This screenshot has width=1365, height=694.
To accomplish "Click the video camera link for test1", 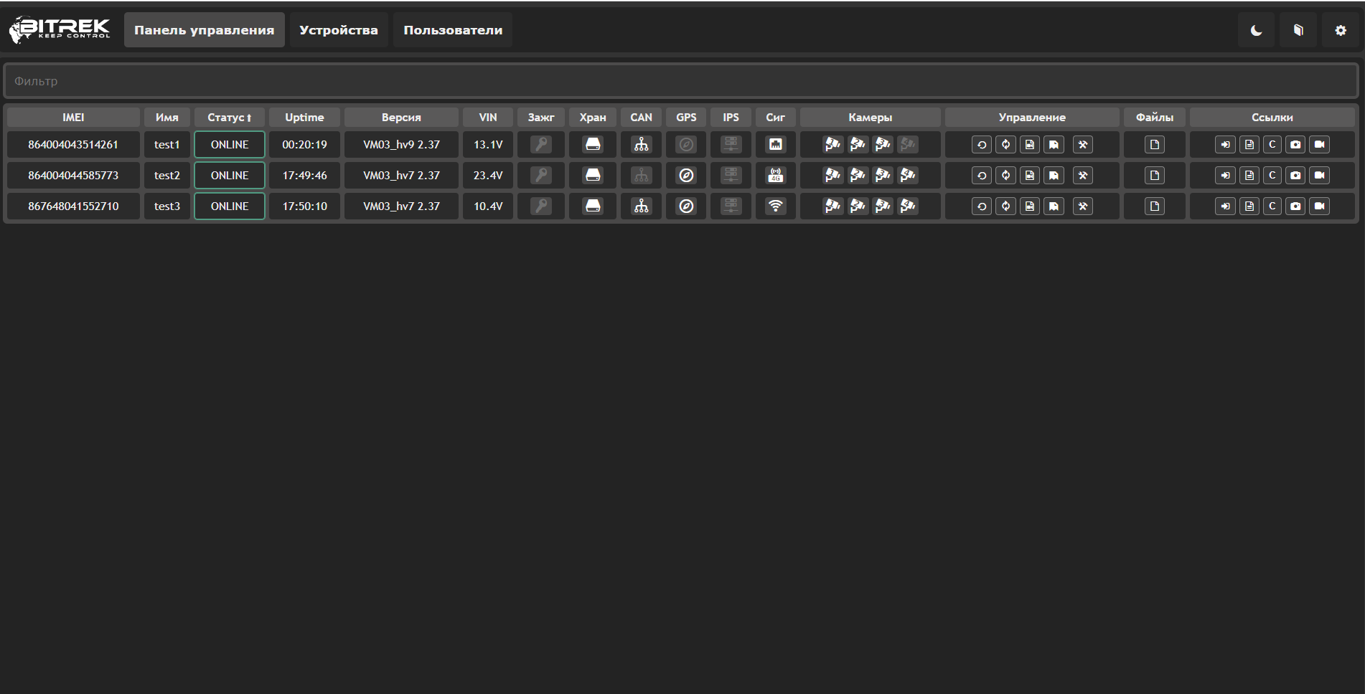I will tap(1319, 145).
